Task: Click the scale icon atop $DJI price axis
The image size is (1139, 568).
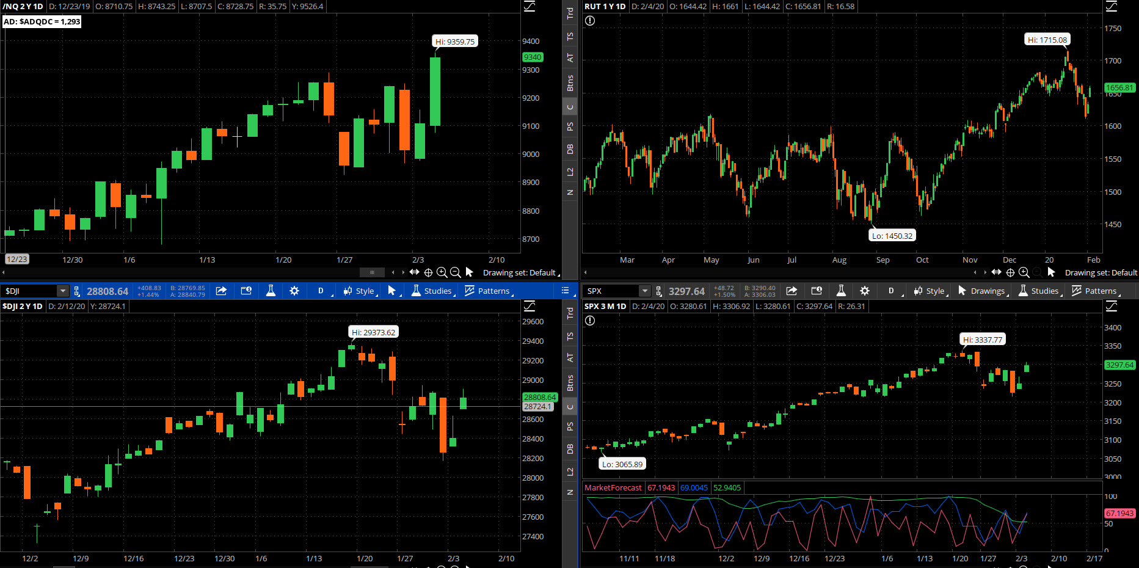Action: [529, 306]
